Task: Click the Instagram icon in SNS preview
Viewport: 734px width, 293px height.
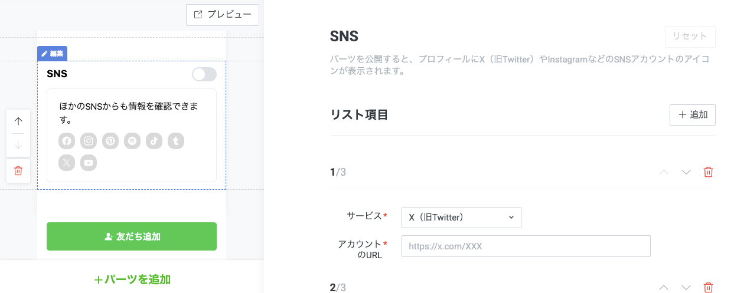Action: click(x=89, y=141)
